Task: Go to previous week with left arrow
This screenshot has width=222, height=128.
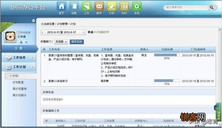Action: pos(42,32)
